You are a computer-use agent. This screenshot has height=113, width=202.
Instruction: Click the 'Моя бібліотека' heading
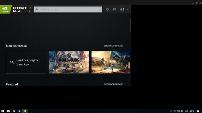click(x=16, y=46)
